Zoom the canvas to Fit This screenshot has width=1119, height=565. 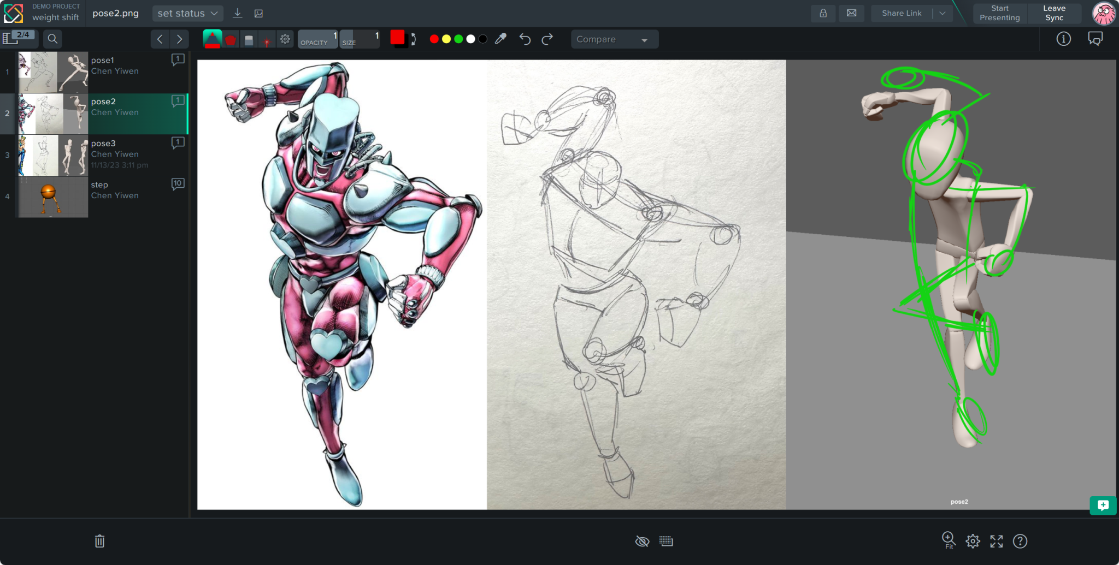pos(949,540)
